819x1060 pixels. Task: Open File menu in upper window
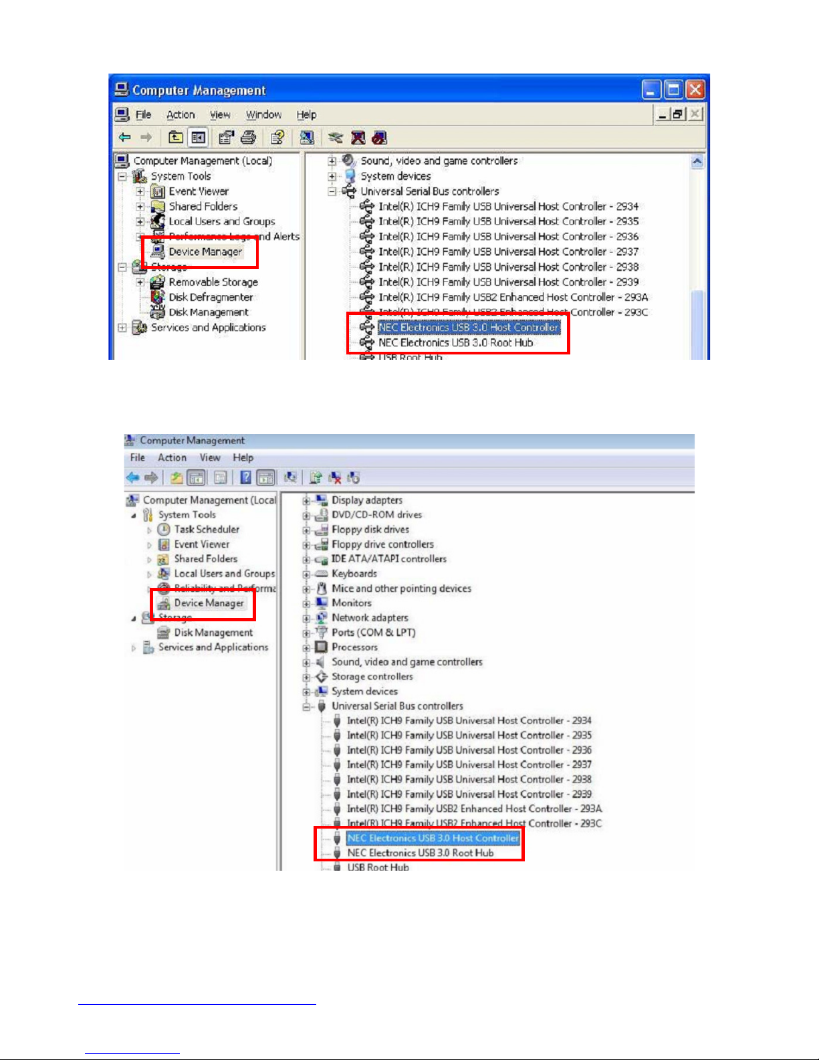point(144,115)
